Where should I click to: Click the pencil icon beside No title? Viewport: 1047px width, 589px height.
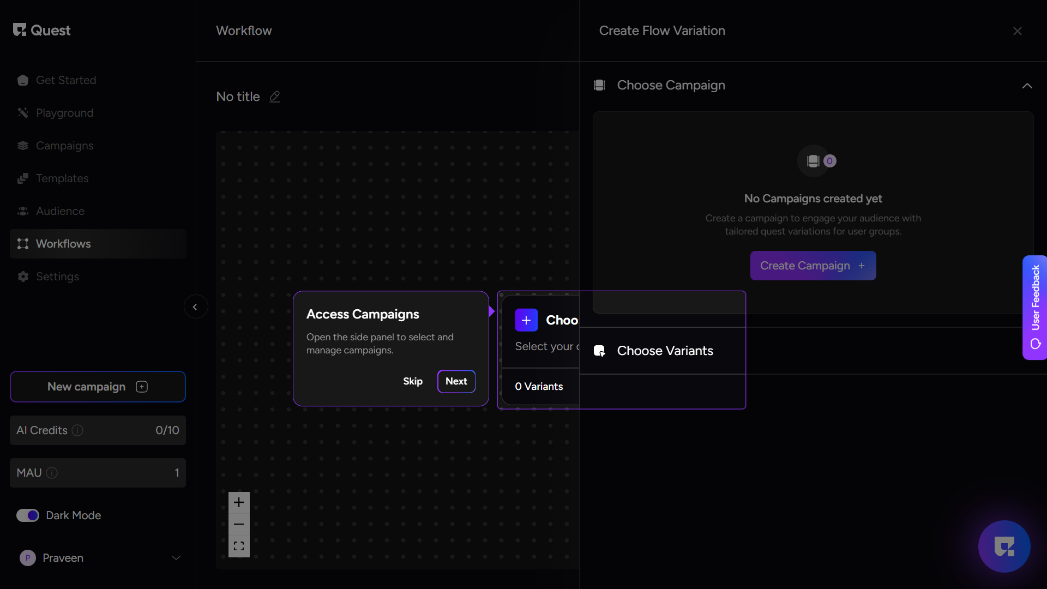(275, 97)
